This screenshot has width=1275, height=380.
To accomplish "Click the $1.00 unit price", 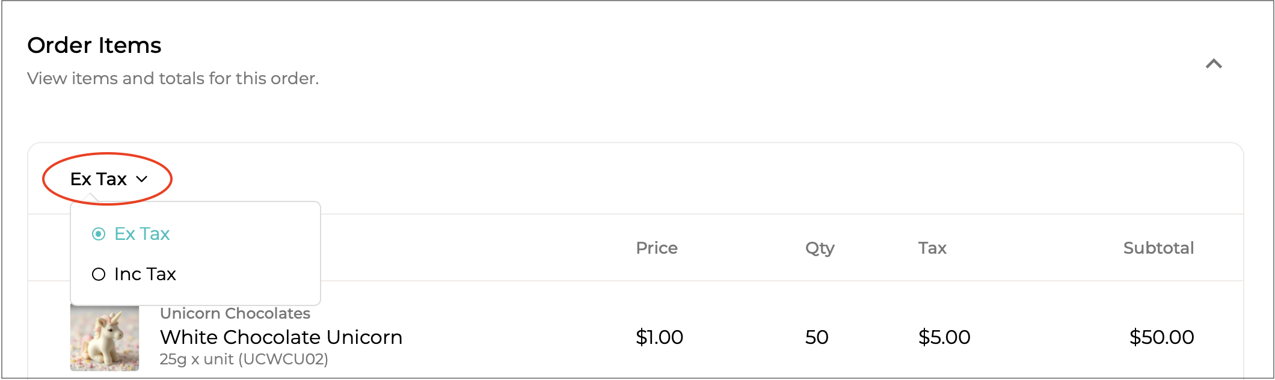I will point(659,337).
